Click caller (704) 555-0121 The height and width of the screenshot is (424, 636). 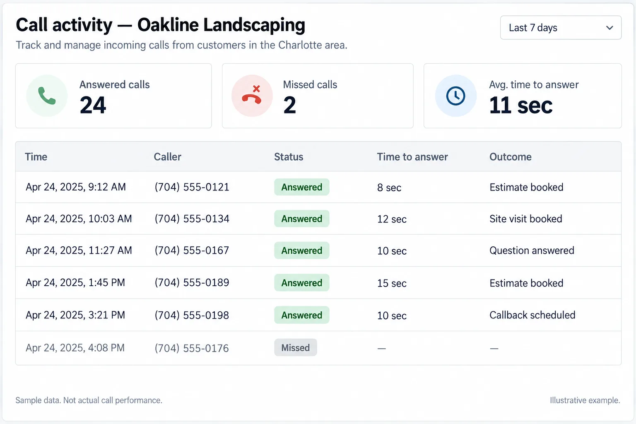192,187
